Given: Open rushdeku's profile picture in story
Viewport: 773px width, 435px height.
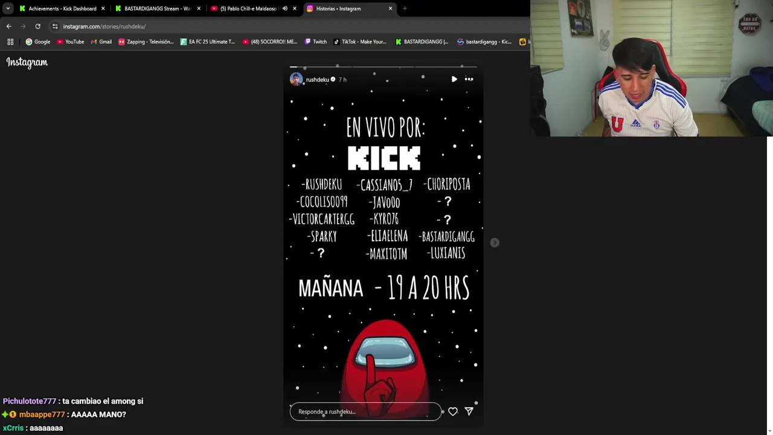Looking at the screenshot, I should click(x=296, y=79).
